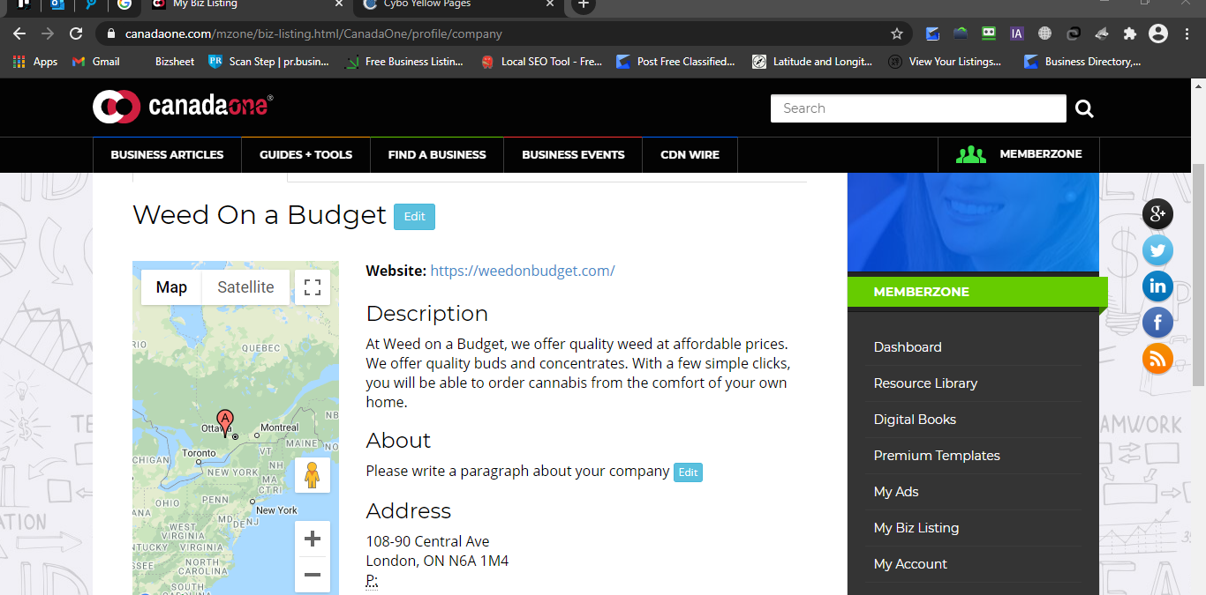Share on LinkedIn
The image size is (1206, 595).
pyautogui.click(x=1157, y=286)
